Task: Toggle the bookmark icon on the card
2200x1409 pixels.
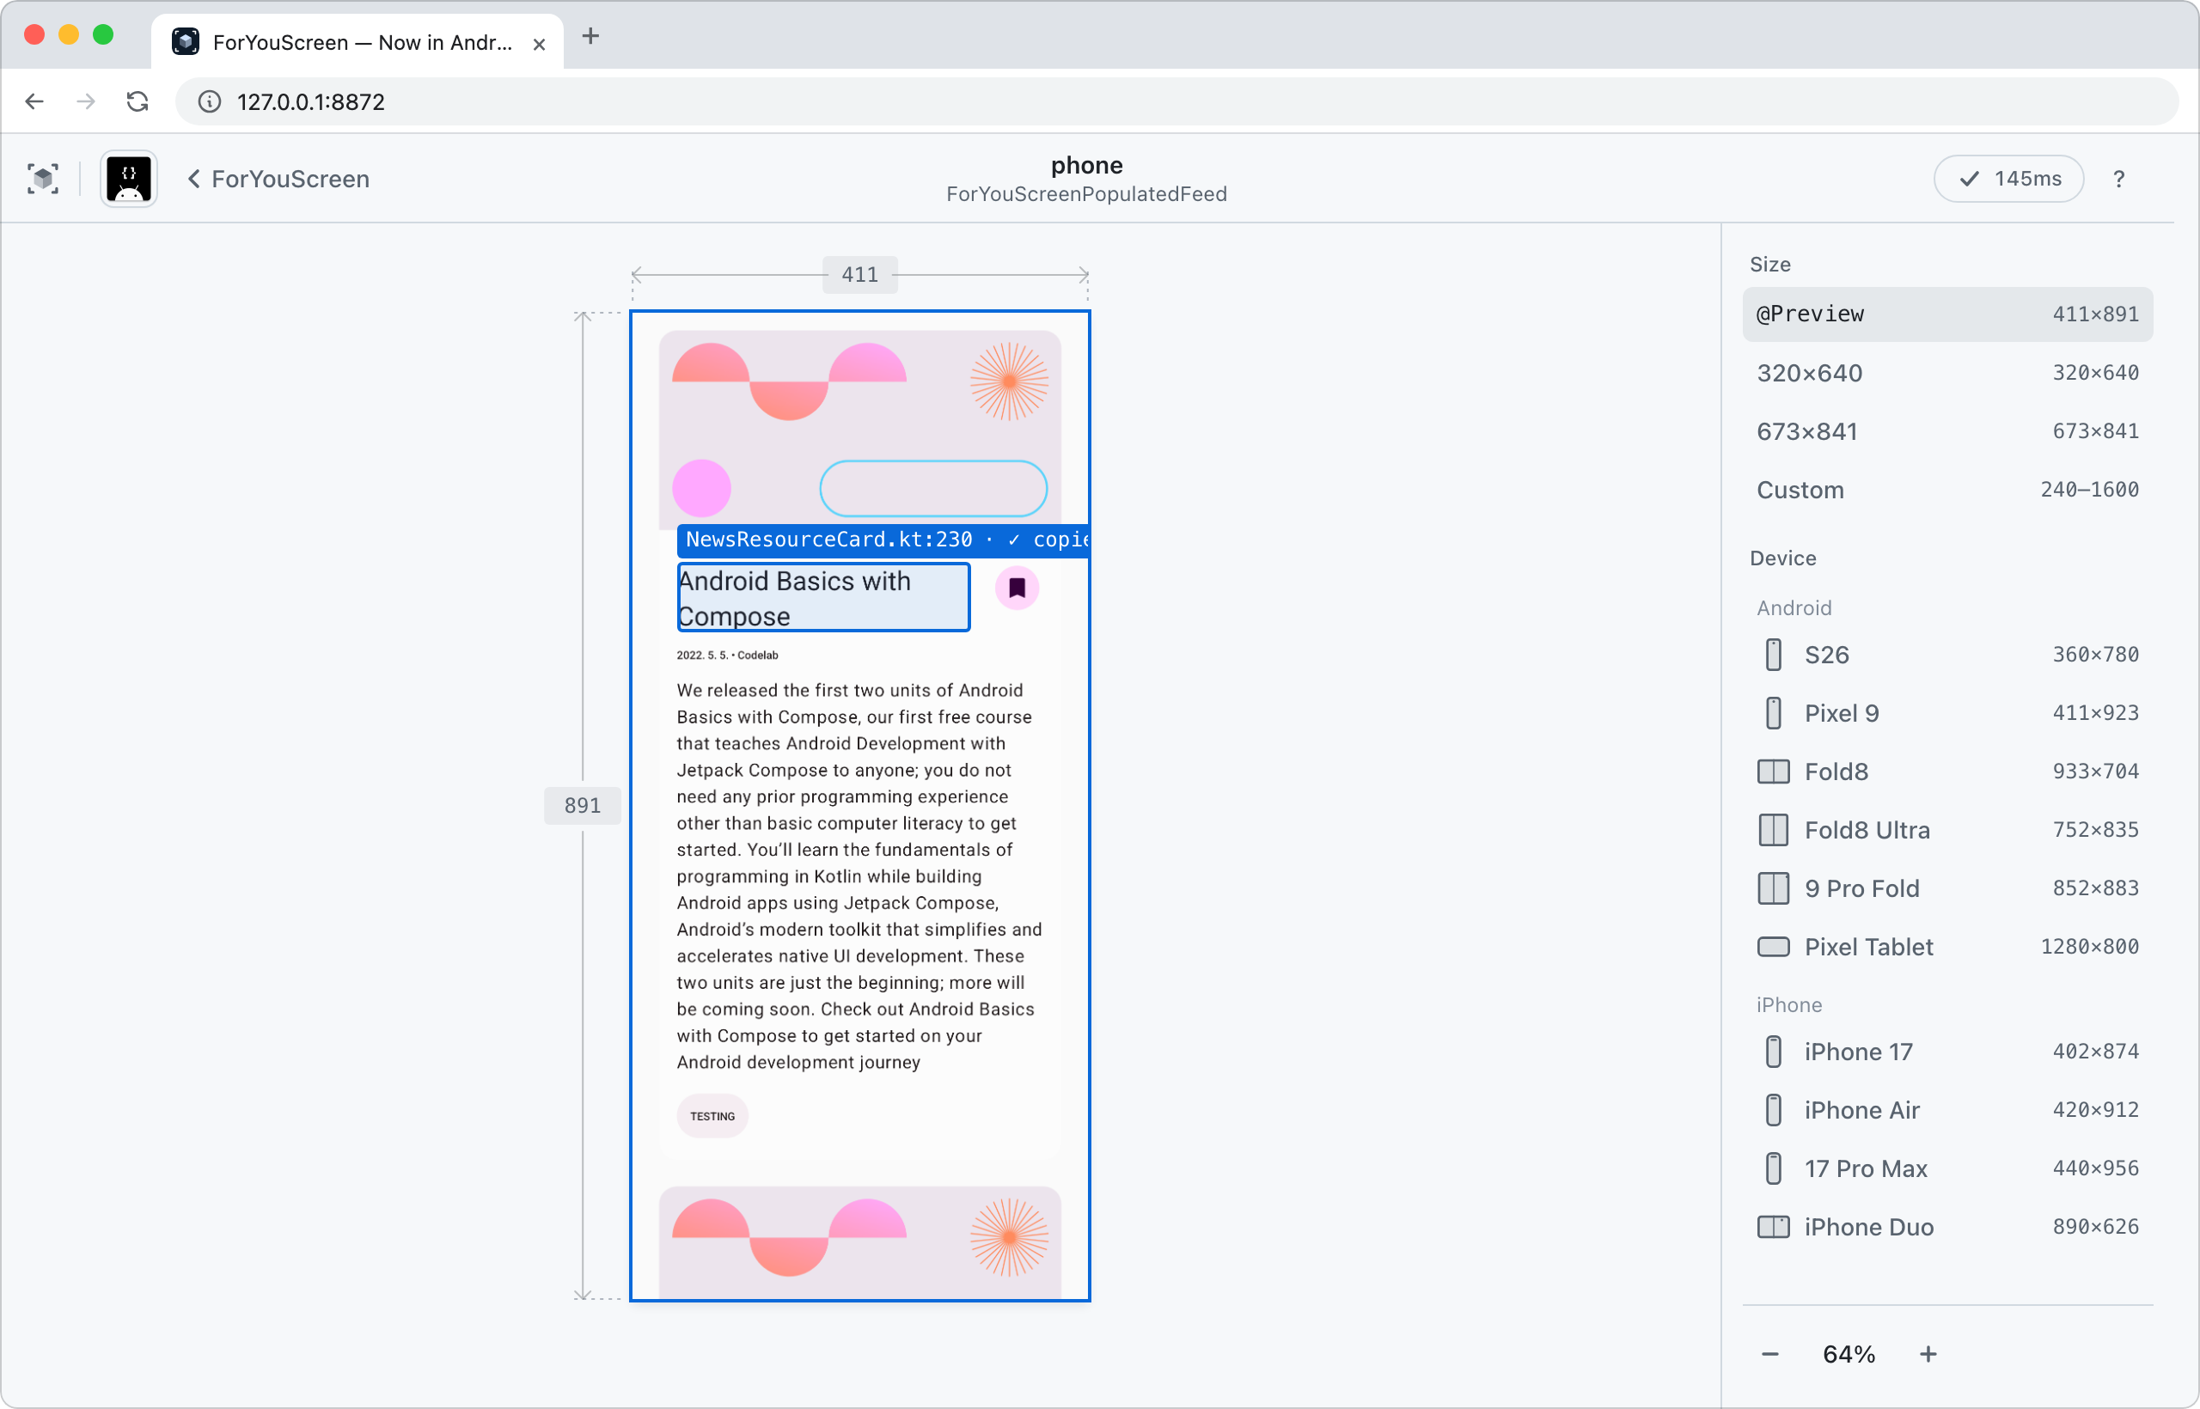Action: coord(1017,588)
